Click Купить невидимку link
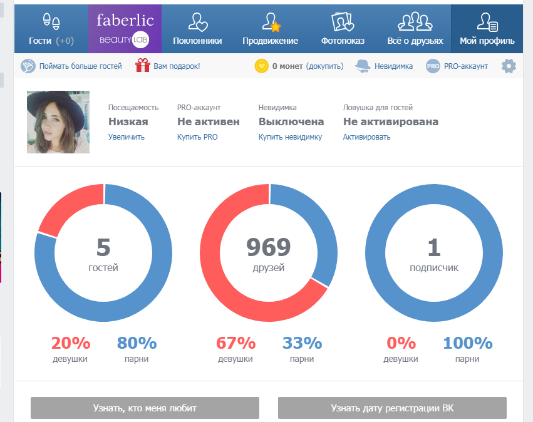Viewport: 533px width, 422px height. pyautogui.click(x=290, y=137)
